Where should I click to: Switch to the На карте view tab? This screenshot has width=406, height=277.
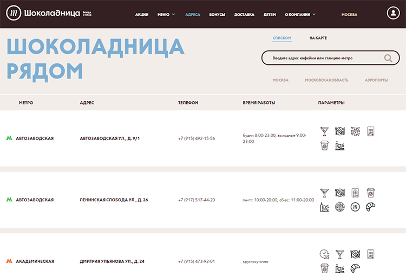(x=318, y=38)
